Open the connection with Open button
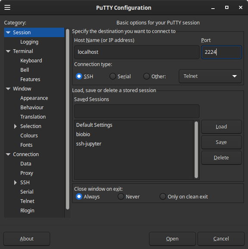The image size is (248, 249). coord(172,239)
